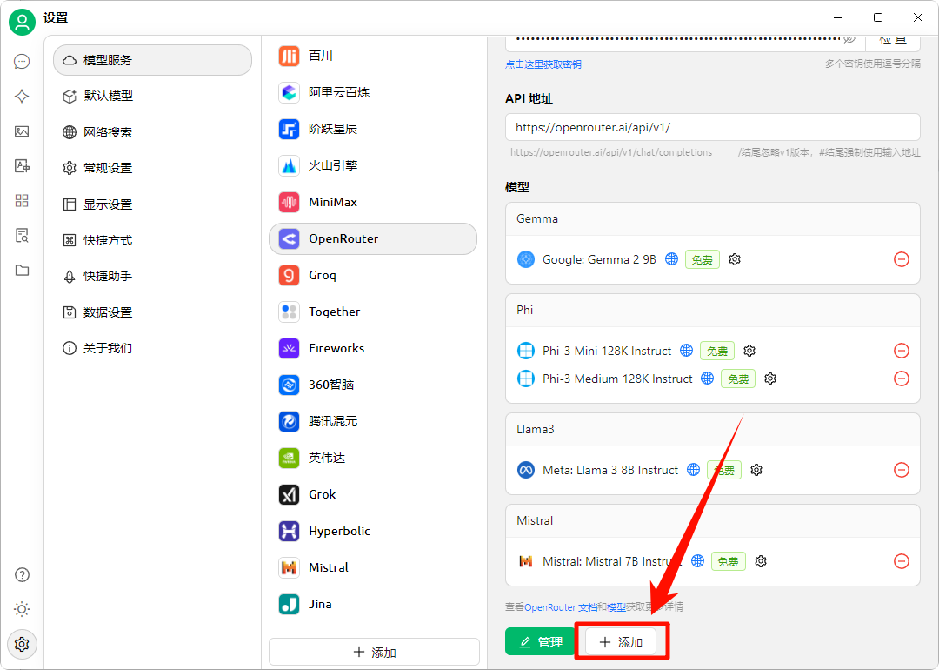Select 快捷方式 settings section
The image size is (939, 670).
click(153, 240)
